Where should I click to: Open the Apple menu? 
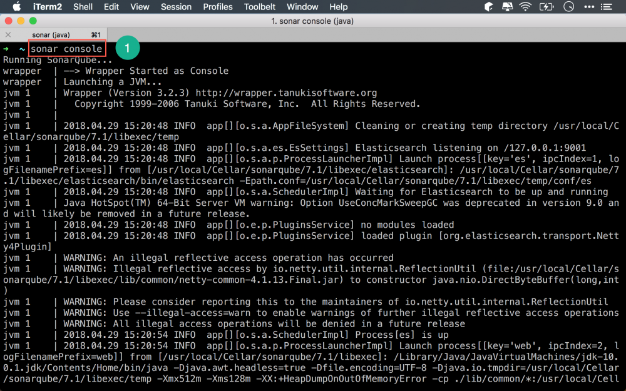[x=17, y=6]
